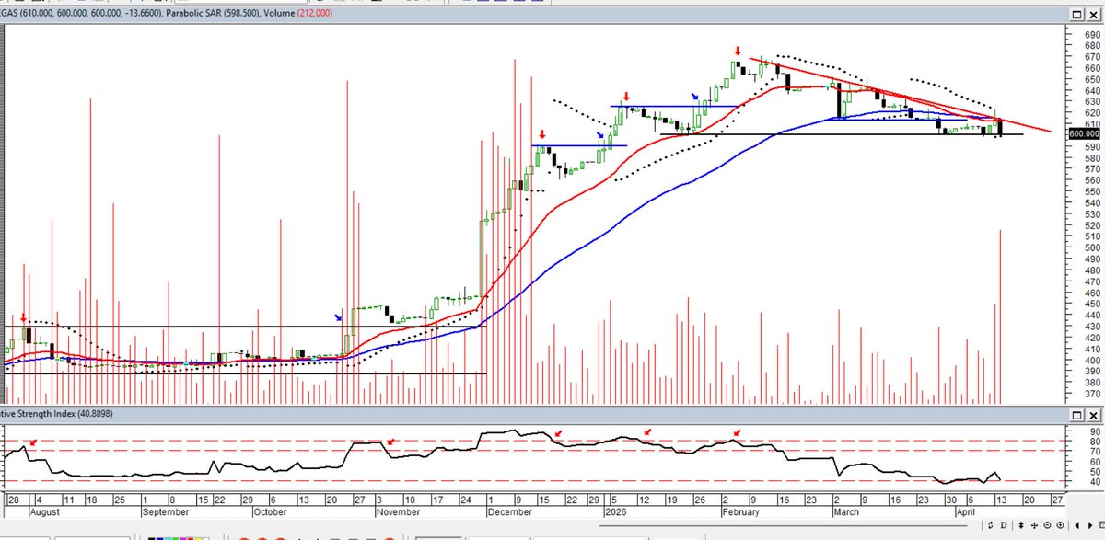Image resolution: width=1105 pixels, height=540 pixels.
Task: Click the 600.000 current price tag
Action: click(1085, 133)
